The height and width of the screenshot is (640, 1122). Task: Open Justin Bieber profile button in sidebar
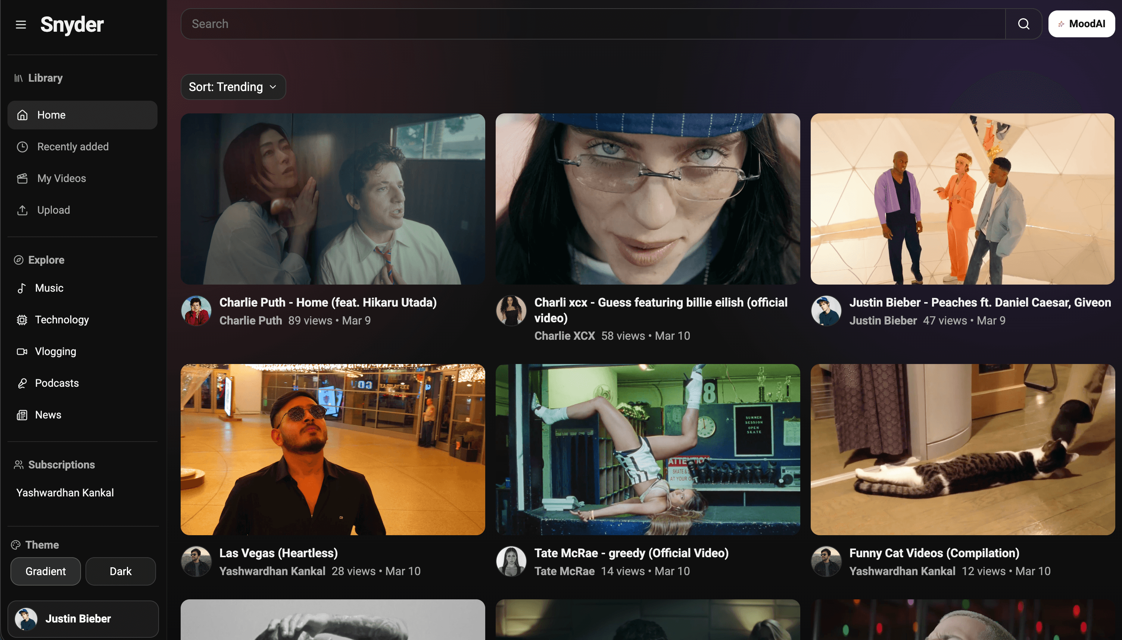point(83,619)
